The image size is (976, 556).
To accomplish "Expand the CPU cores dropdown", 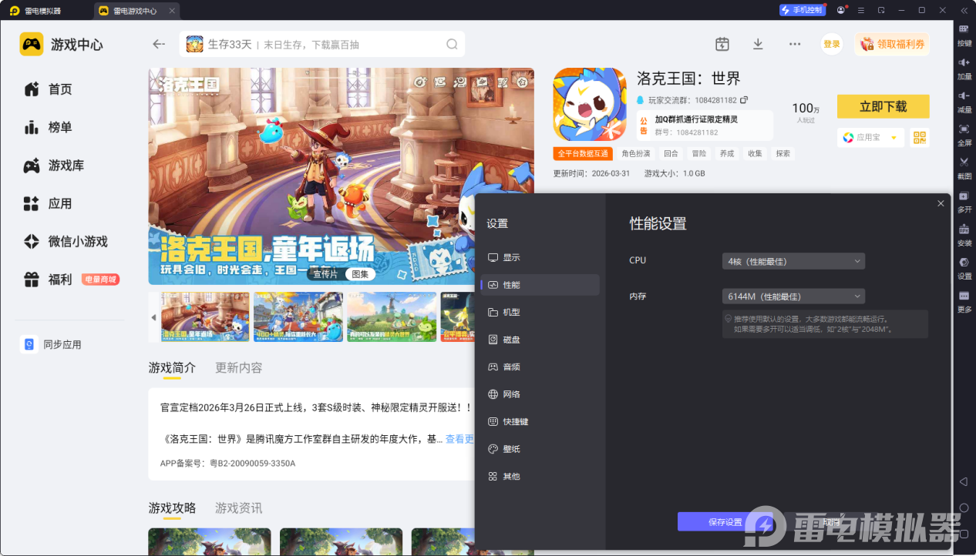I will [793, 261].
